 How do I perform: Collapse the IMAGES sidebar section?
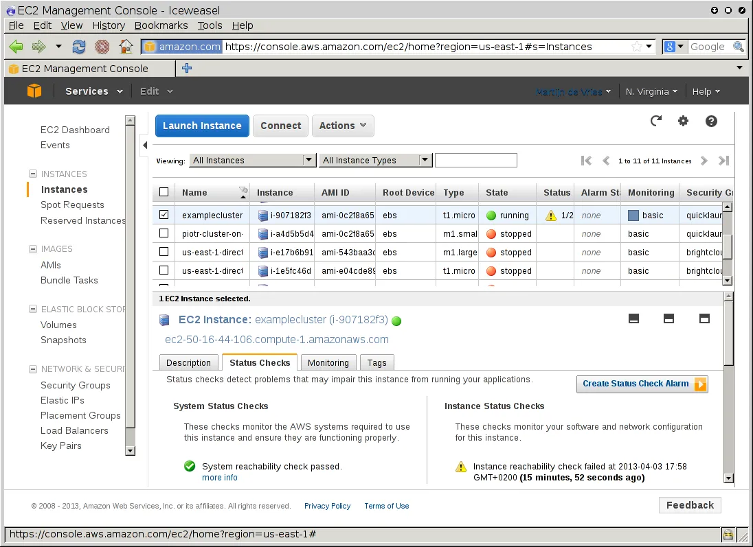coord(33,248)
